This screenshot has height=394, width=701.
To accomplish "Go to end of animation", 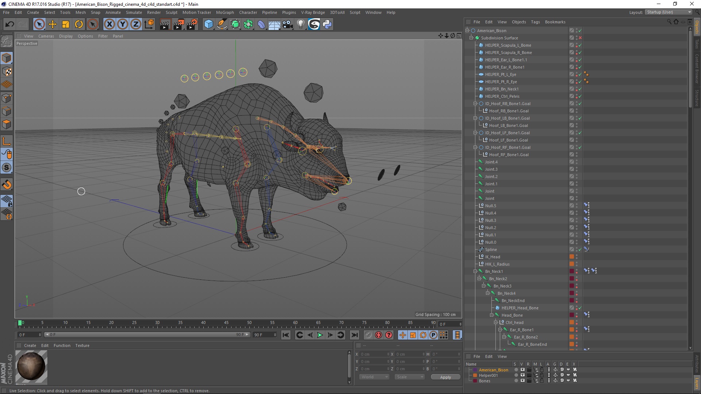I will tap(354, 335).
